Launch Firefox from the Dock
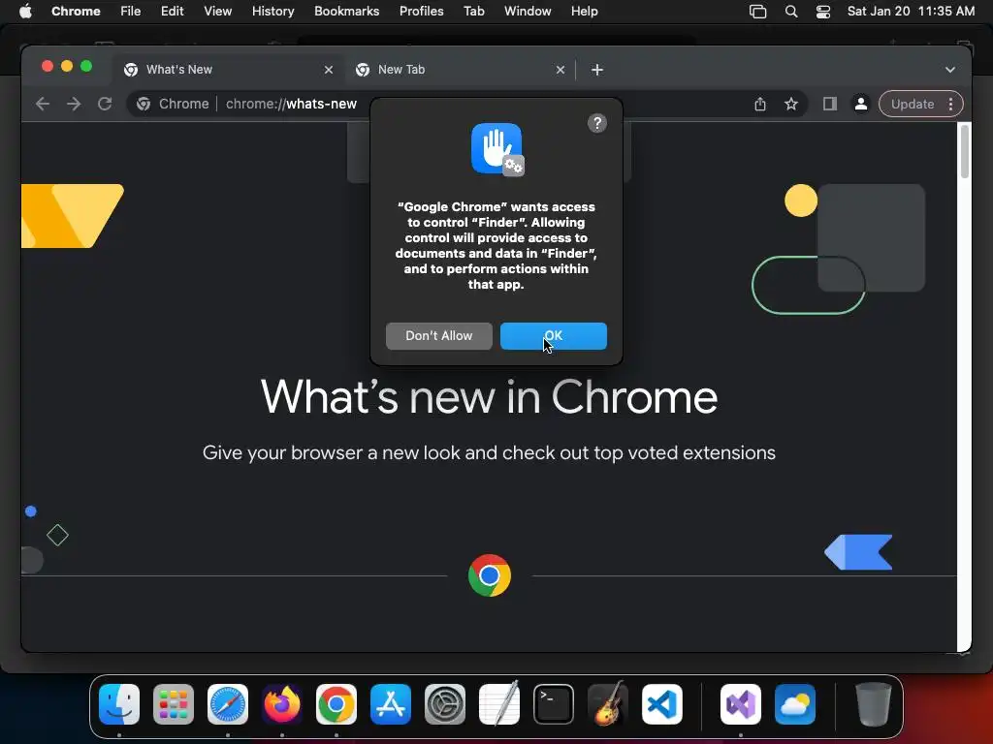993x744 pixels. click(282, 704)
